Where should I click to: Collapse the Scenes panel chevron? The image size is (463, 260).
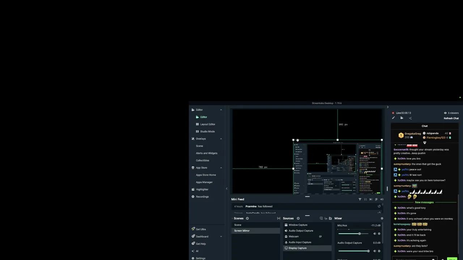232,218
